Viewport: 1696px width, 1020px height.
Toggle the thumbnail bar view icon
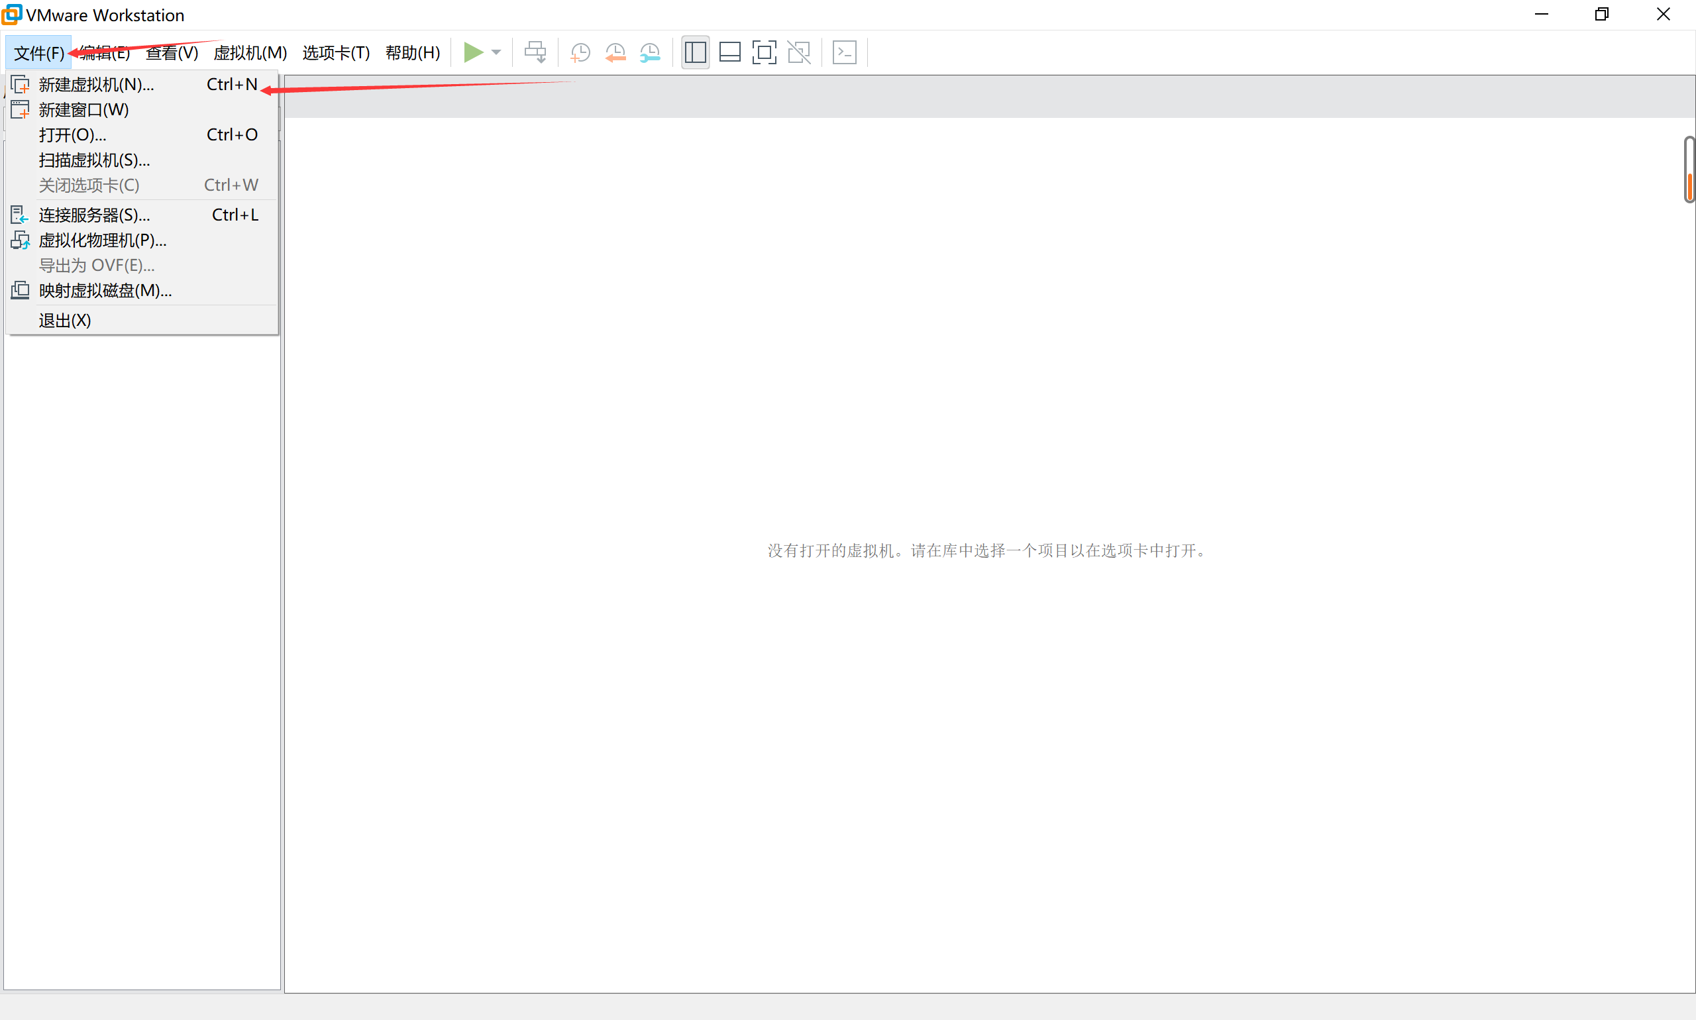pos(729,52)
